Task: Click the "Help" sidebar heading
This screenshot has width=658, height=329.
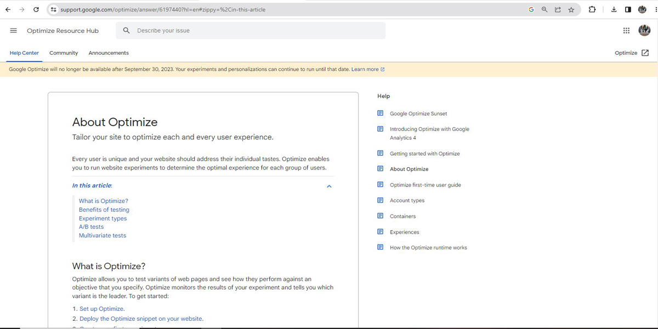Action: 384,96
